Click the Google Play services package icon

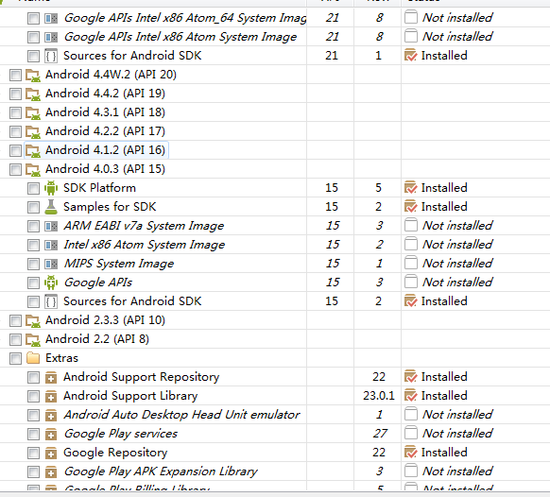tap(51, 435)
